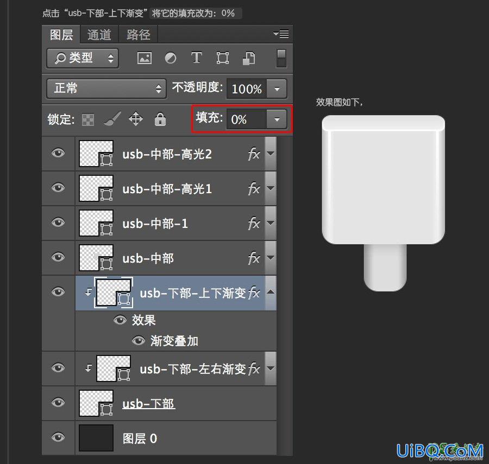The height and width of the screenshot is (464, 489).
Task: Clipping mask arrow on usb-下部-上下渐变
Action: (x=88, y=292)
